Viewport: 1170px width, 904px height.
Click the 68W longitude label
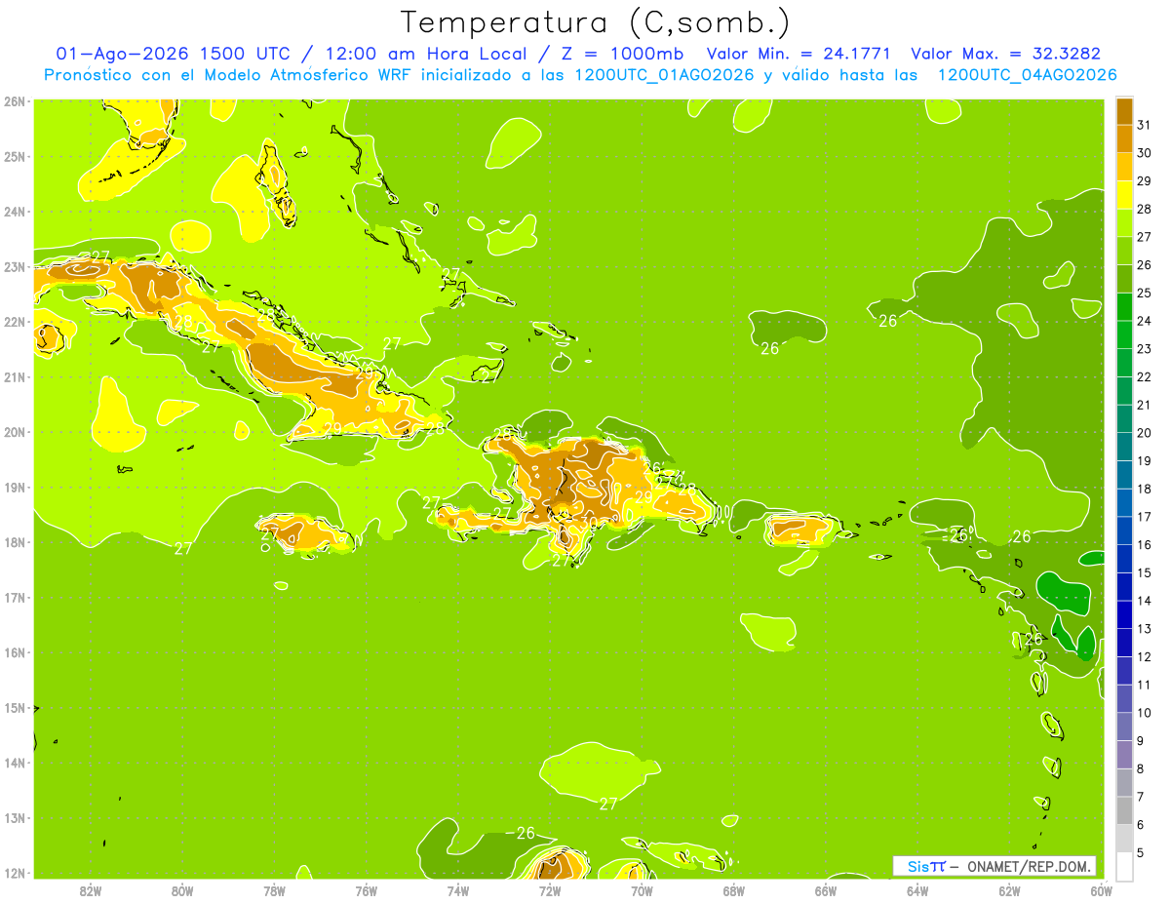[x=733, y=890]
